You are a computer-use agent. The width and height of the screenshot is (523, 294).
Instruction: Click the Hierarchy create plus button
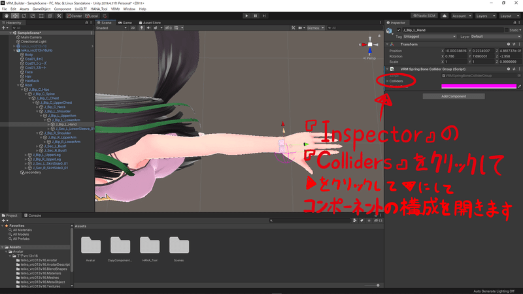pos(4,28)
